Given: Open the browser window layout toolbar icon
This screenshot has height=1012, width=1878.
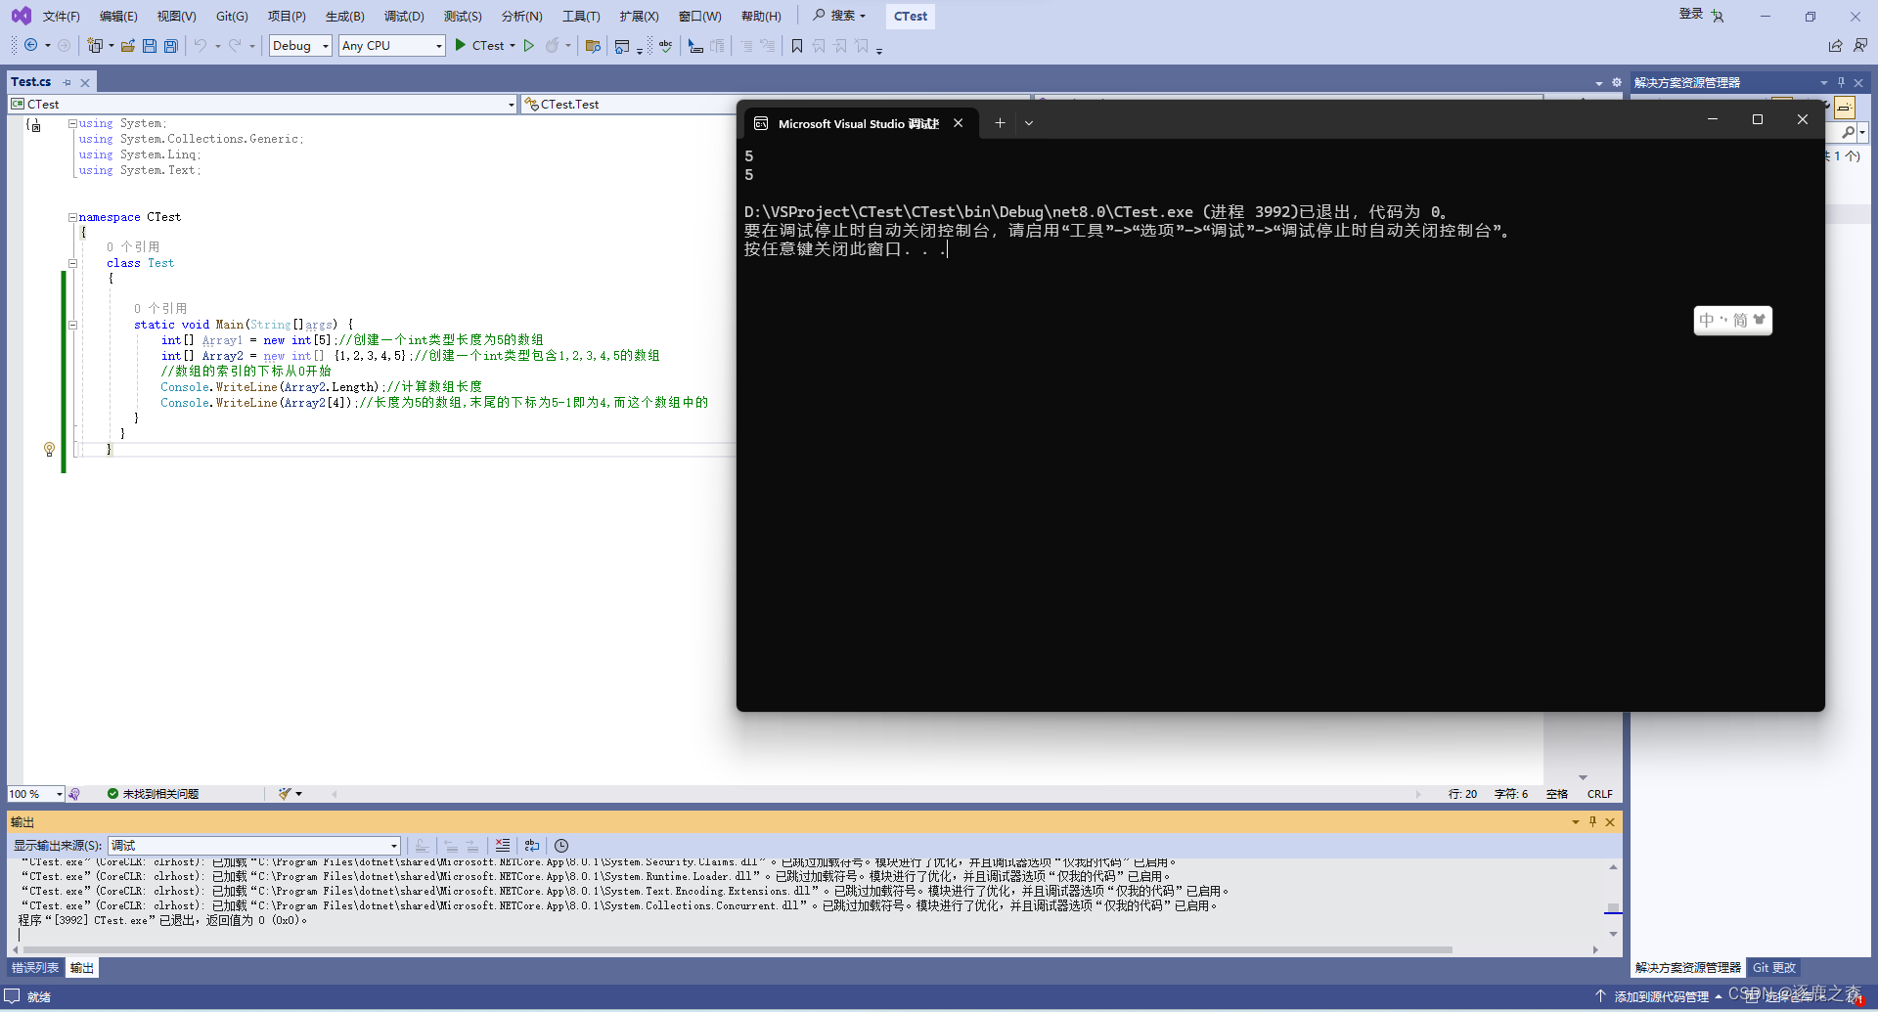Looking at the screenshot, I should [622, 45].
